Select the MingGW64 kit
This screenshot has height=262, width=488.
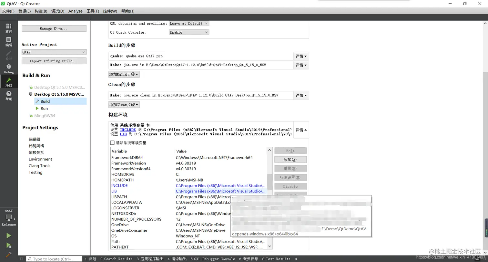pyautogui.click(x=45, y=116)
